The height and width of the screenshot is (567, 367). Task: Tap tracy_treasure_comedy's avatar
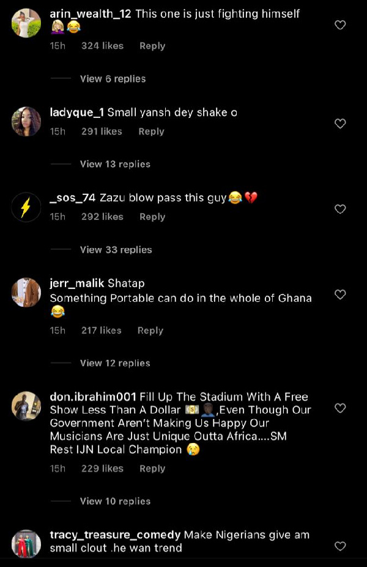(26, 543)
